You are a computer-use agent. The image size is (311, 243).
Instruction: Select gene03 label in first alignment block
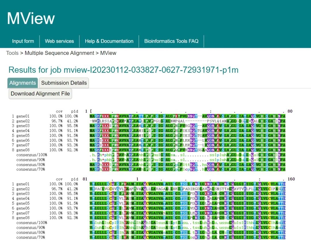click(23, 126)
